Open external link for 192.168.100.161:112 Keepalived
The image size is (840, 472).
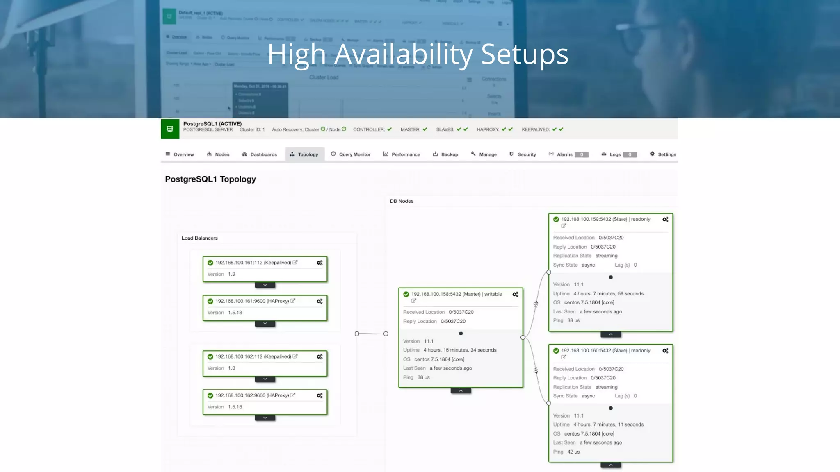(295, 262)
